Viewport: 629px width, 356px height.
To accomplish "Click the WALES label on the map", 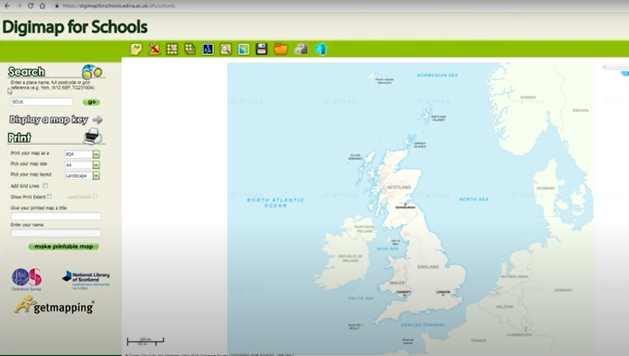I will pos(397,283).
